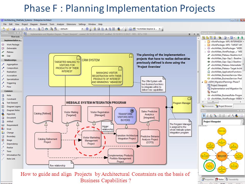
Task: Open the Analyzer menu
Action: click(x=60, y=25)
